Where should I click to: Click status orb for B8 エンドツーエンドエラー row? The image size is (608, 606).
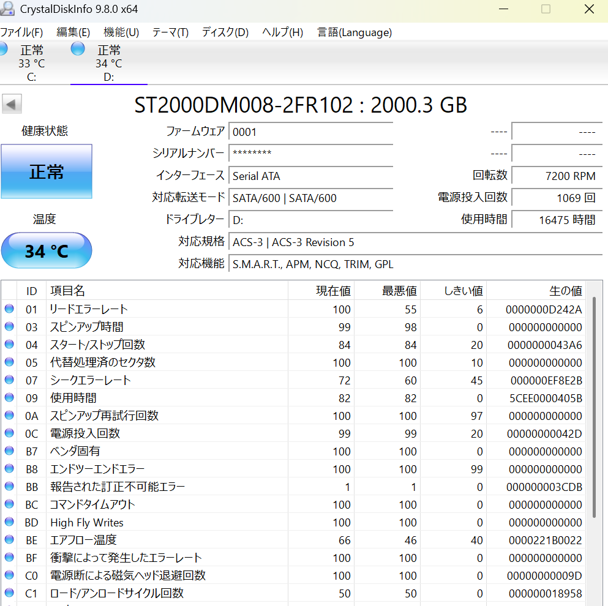click(x=9, y=469)
